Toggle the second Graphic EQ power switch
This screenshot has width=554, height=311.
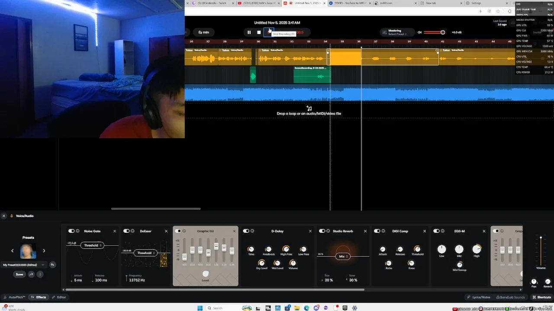click(496, 231)
